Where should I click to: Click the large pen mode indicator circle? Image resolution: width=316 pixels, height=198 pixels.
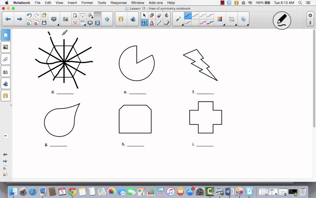[282, 20]
